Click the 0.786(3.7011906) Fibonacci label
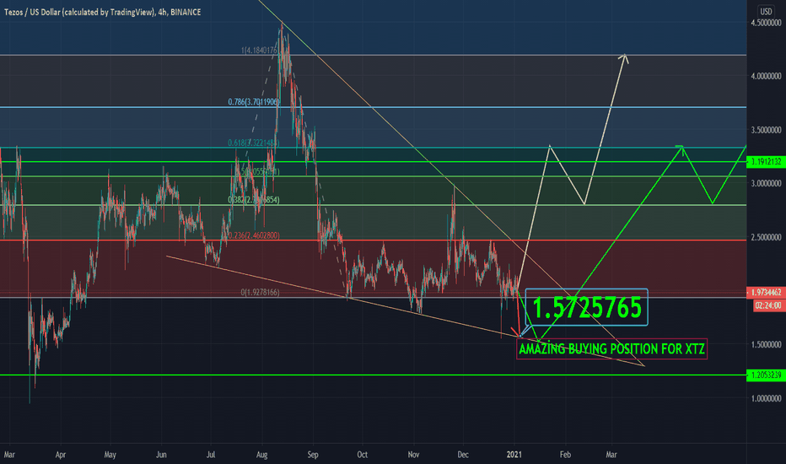Screen dimensions: 786x464 tap(253, 102)
